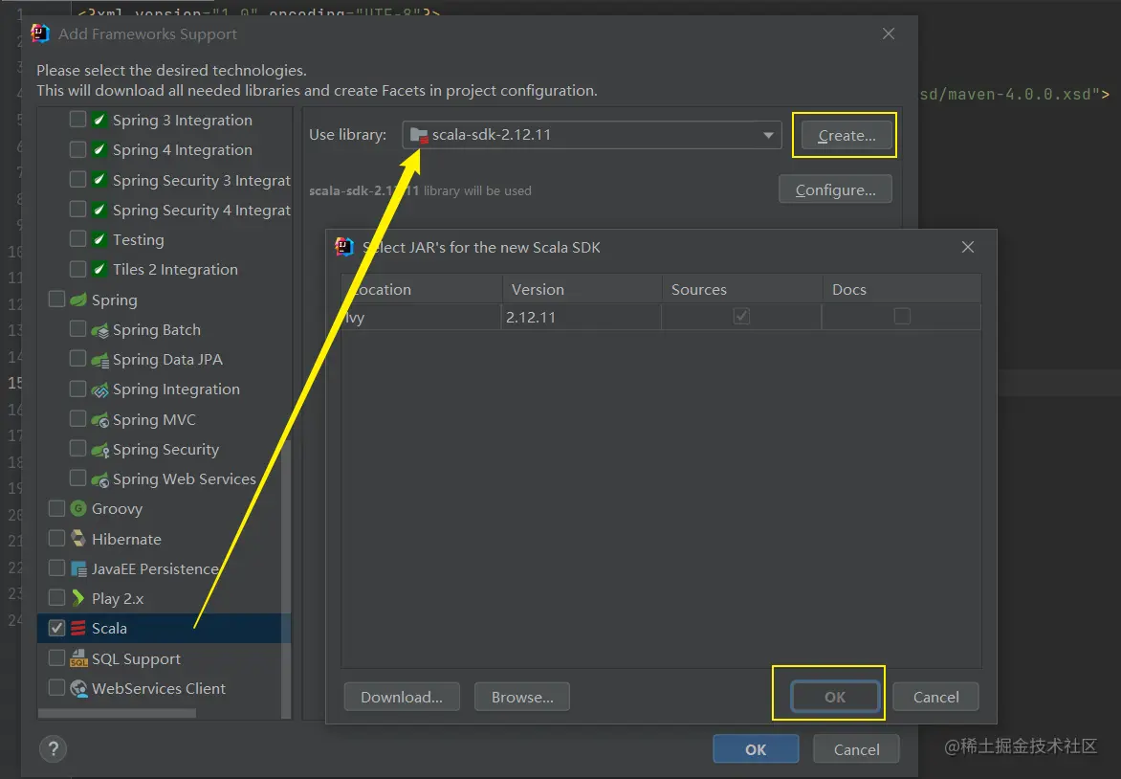
Task: Click the Create... library button
Action: pyautogui.click(x=846, y=135)
